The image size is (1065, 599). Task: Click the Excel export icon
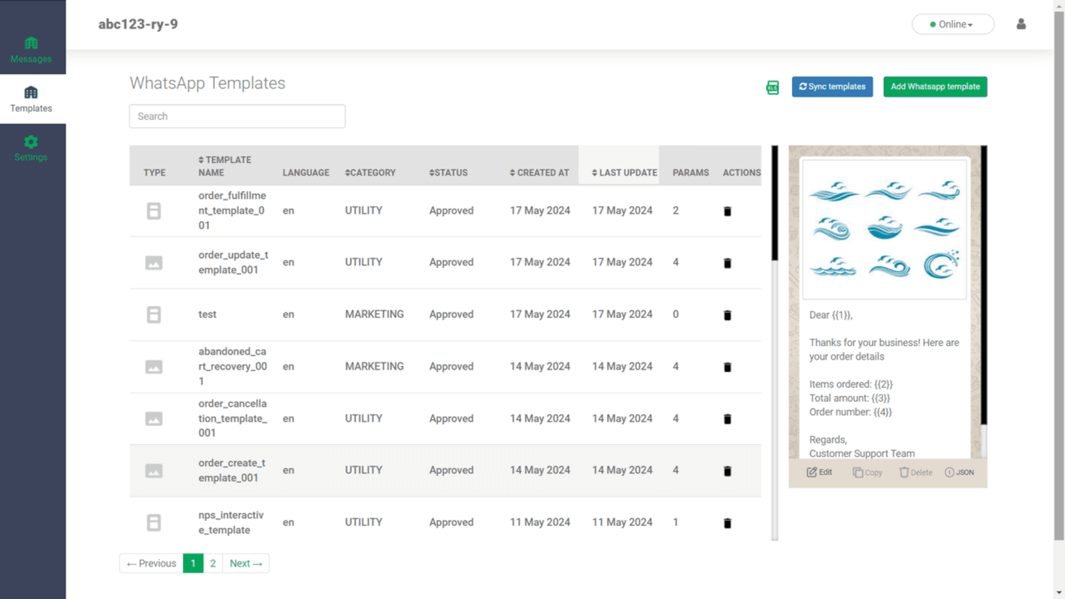[x=772, y=87]
